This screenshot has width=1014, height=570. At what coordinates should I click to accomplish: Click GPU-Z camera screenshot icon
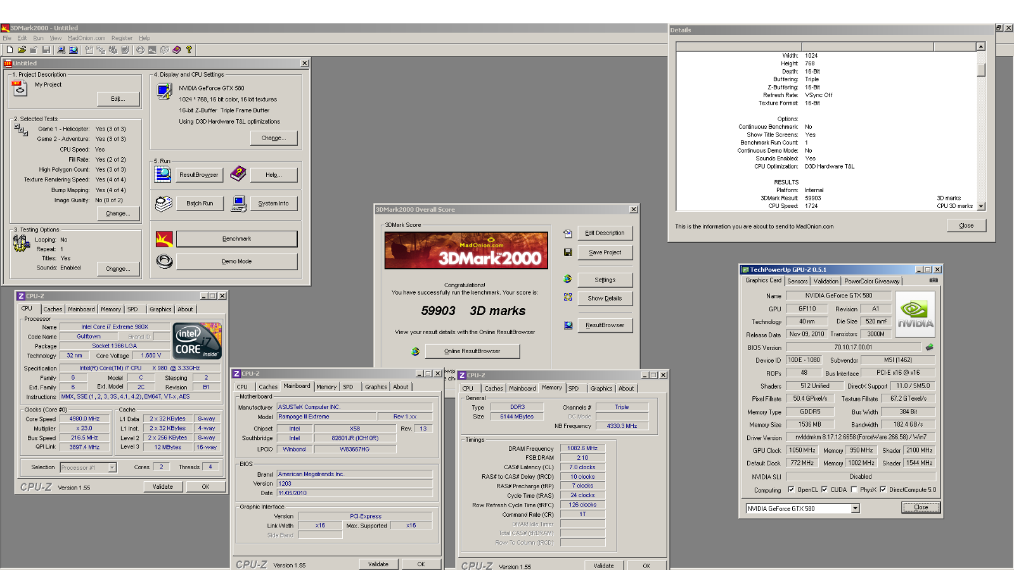(x=934, y=280)
